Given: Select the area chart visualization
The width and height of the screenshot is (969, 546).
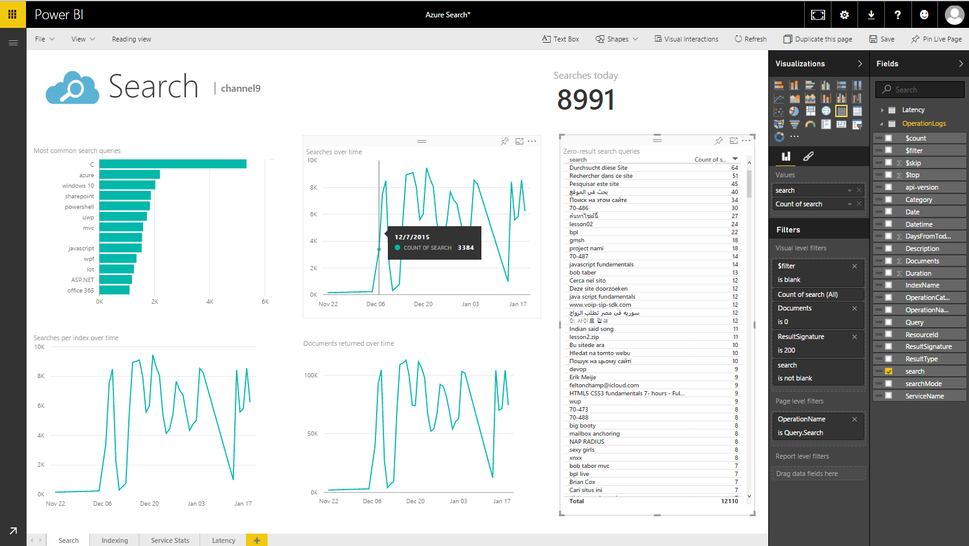Looking at the screenshot, I should pos(794,98).
